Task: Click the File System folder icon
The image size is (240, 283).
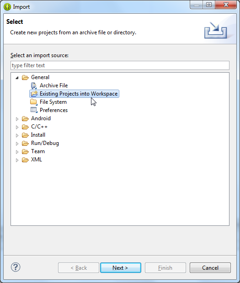Action: (34, 102)
